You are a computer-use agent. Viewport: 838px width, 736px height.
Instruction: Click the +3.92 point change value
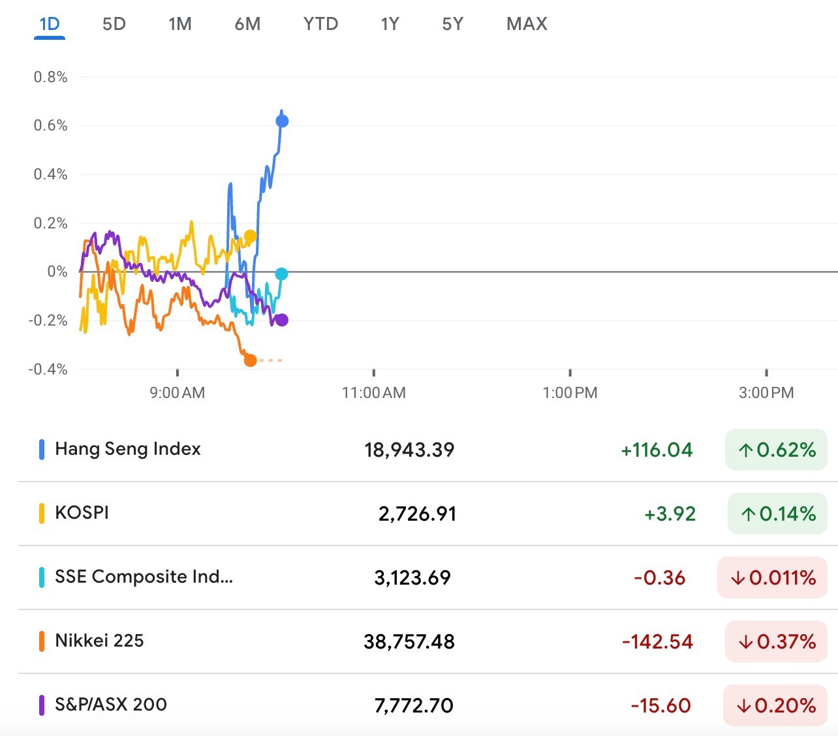[x=670, y=514]
